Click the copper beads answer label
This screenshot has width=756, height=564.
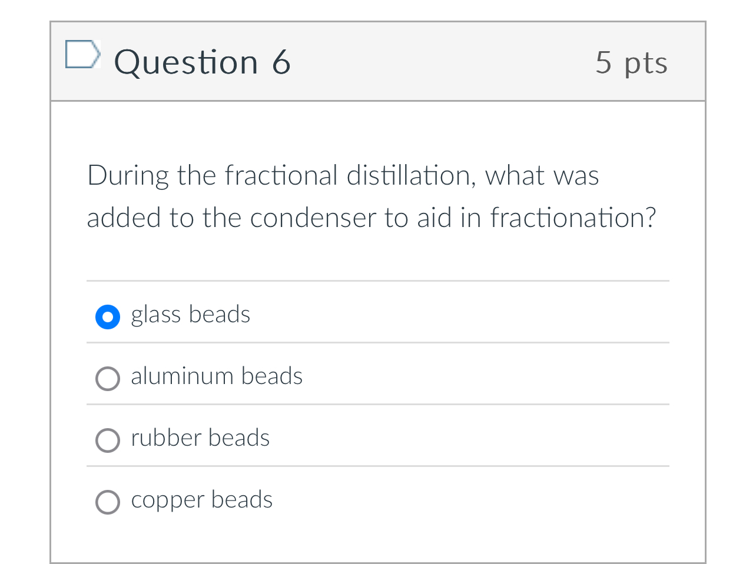click(202, 500)
